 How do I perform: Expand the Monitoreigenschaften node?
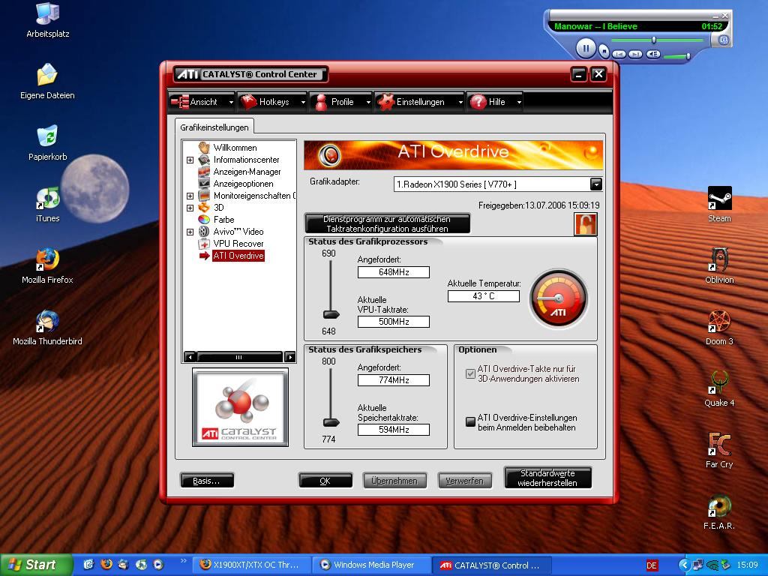click(190, 196)
